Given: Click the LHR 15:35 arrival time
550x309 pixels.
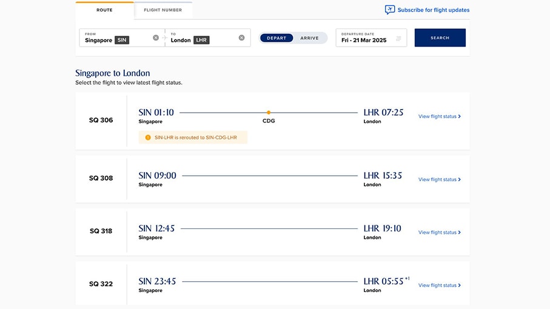Looking at the screenshot, I should [383, 176].
